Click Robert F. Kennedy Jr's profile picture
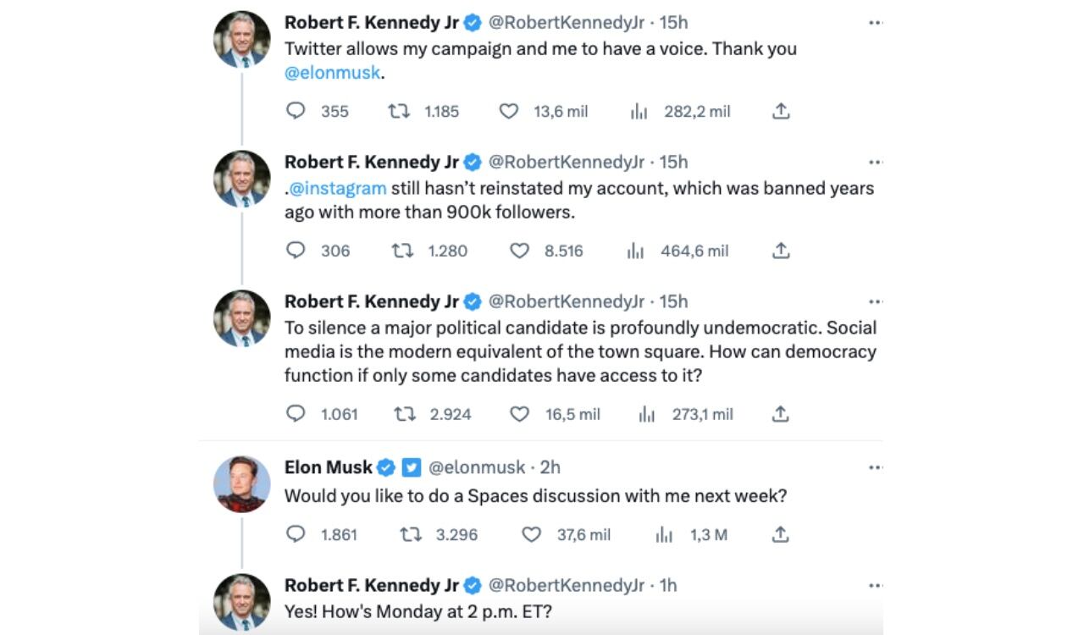This screenshot has width=1084, height=635. point(242,38)
